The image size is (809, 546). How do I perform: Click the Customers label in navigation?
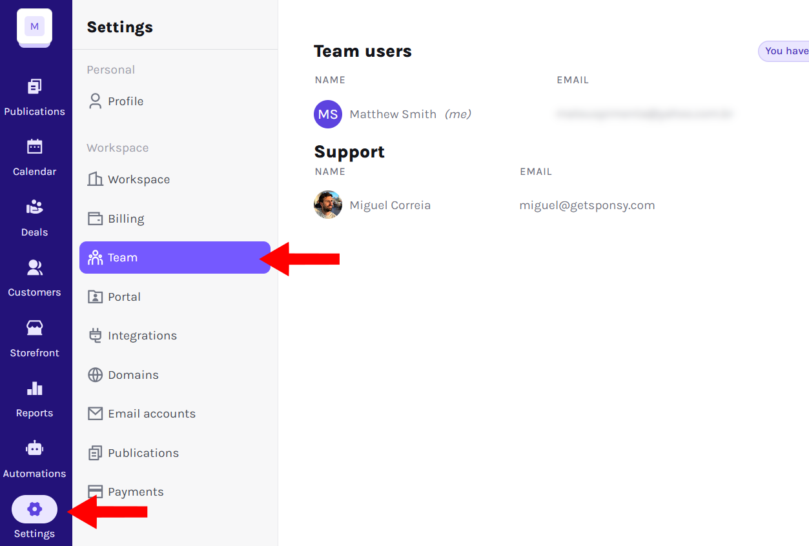click(x=34, y=292)
